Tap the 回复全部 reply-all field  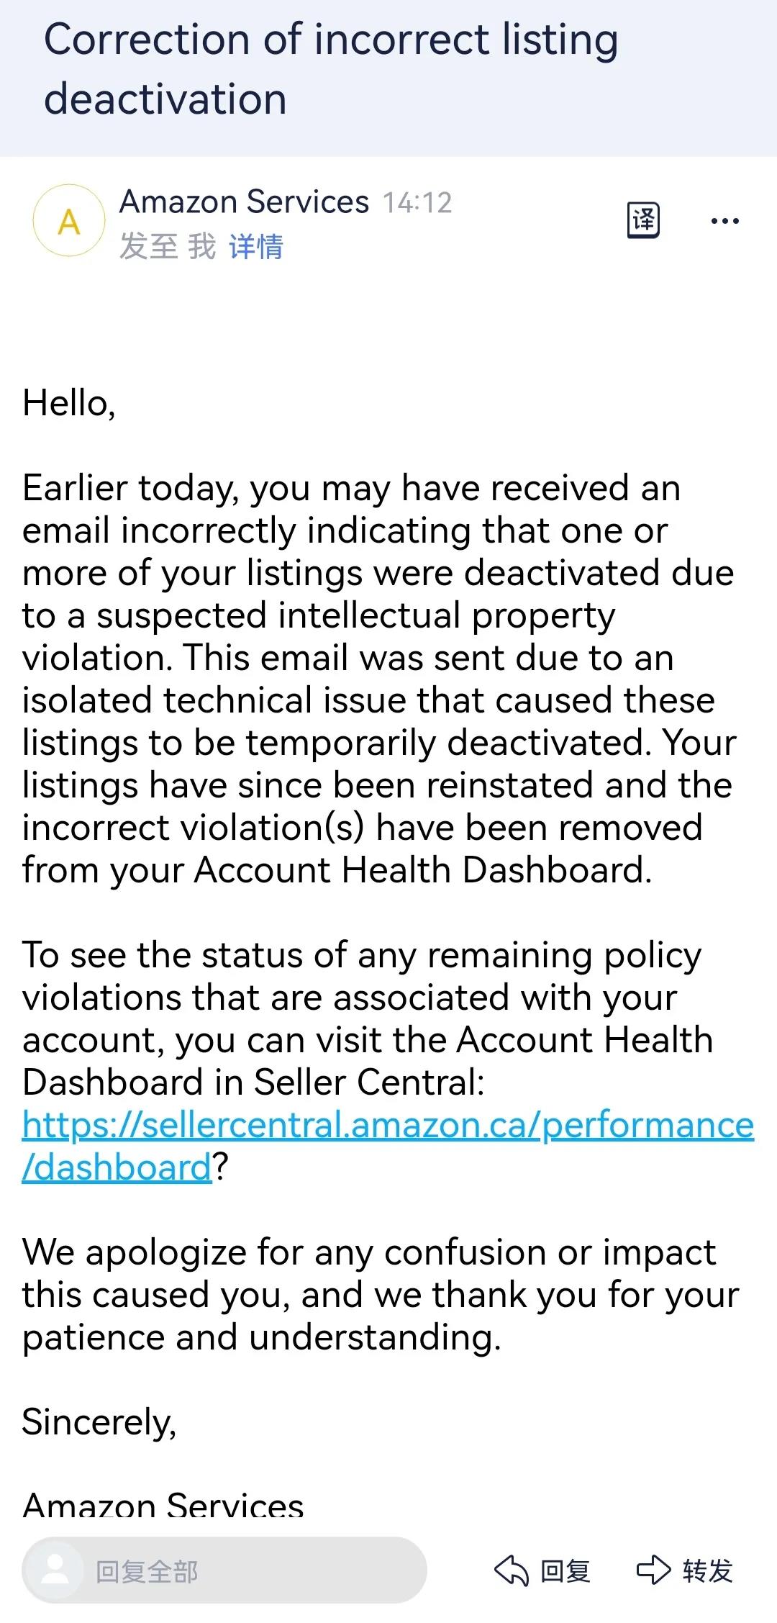(224, 1570)
